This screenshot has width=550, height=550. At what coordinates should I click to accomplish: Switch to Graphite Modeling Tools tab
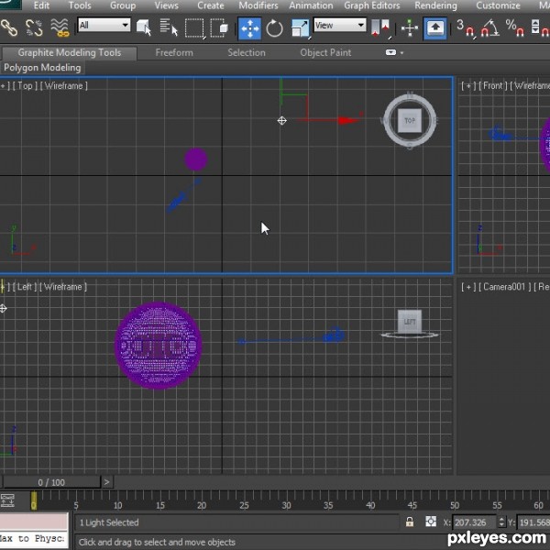click(70, 52)
